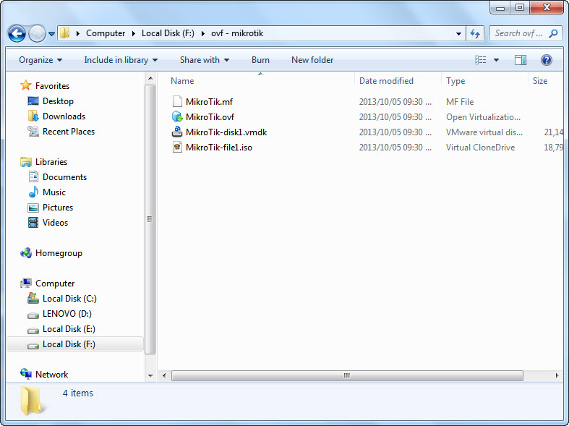Image resolution: width=569 pixels, height=426 pixels.
Task: Sort files by Date modified column
Action: pyautogui.click(x=386, y=81)
